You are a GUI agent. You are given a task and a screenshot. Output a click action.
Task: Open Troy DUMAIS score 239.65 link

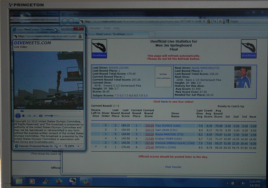(150, 125)
